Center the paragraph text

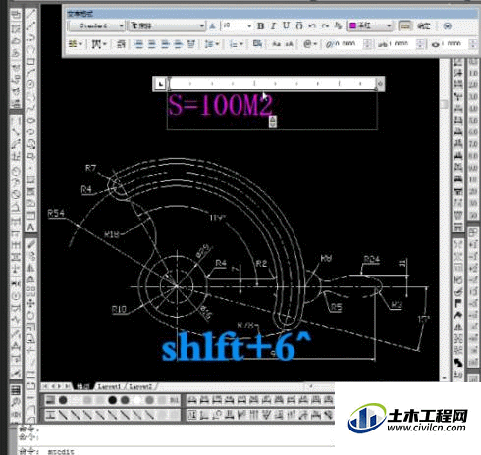[x=152, y=44]
